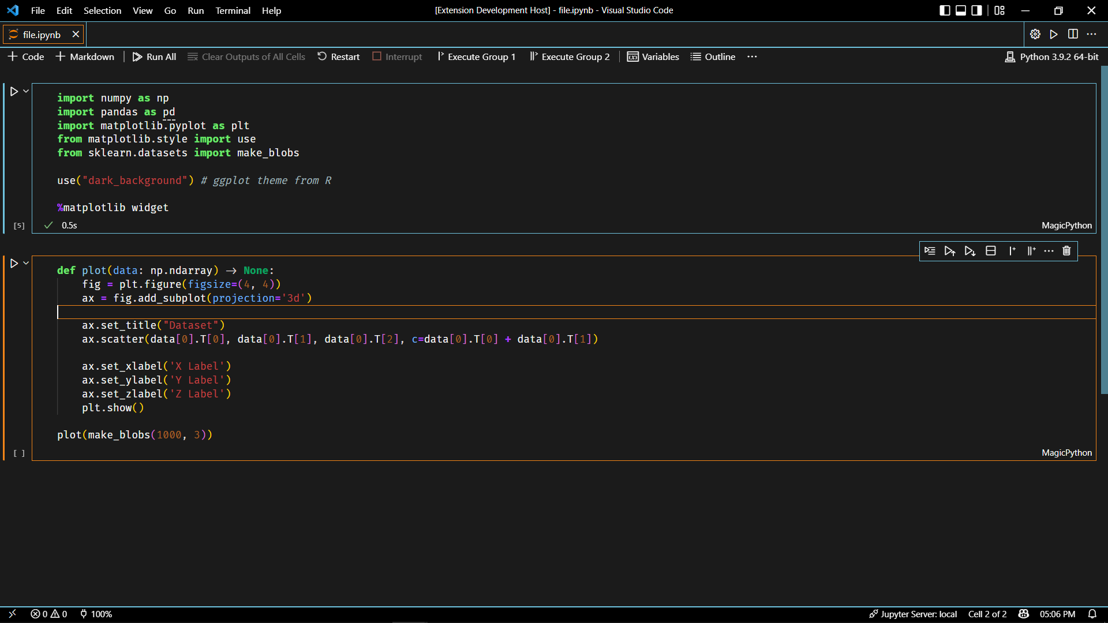Delete the current cell via trash icon
This screenshot has width=1108, height=623.
point(1066,251)
